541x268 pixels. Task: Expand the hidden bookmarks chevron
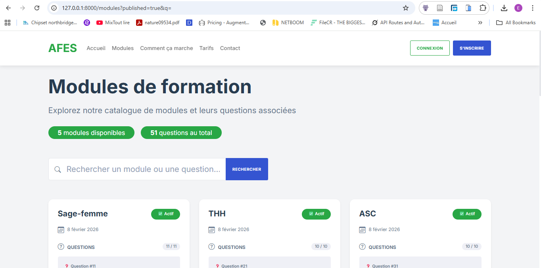click(480, 23)
